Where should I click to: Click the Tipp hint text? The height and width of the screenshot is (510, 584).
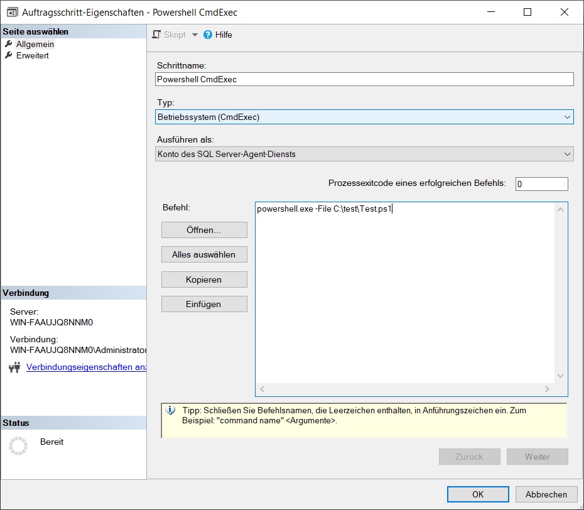click(354, 415)
